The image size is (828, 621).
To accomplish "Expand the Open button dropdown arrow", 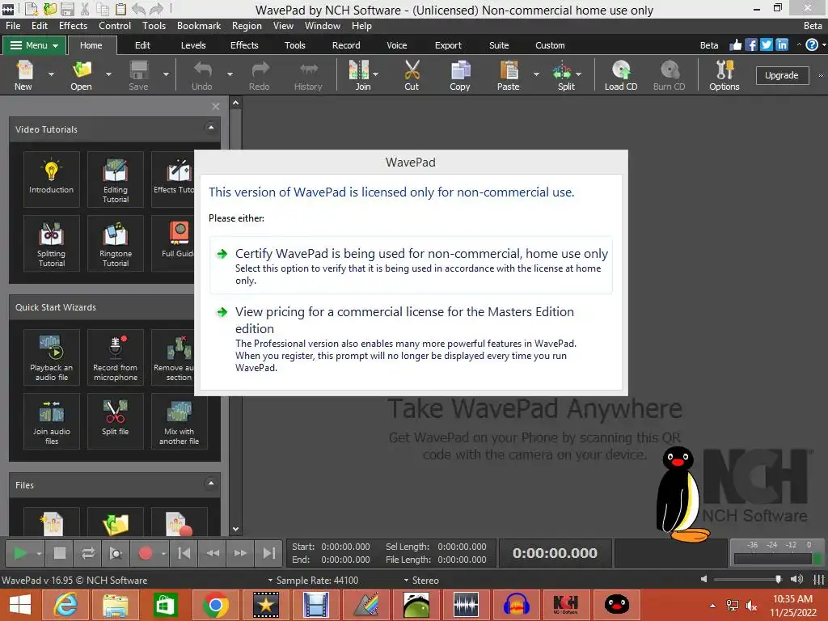I will [108, 75].
